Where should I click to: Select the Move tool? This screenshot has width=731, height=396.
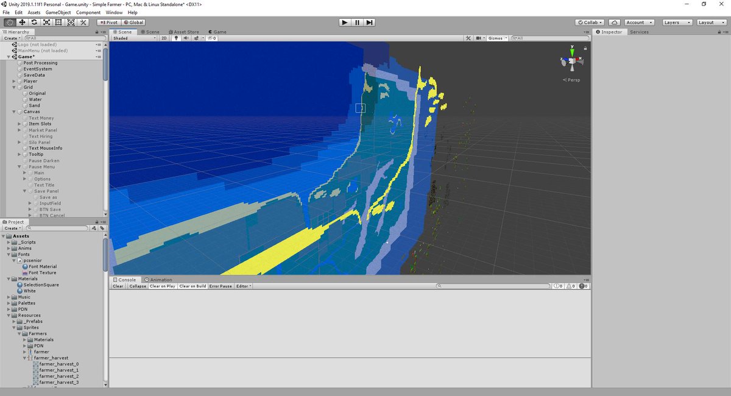[x=22, y=23]
